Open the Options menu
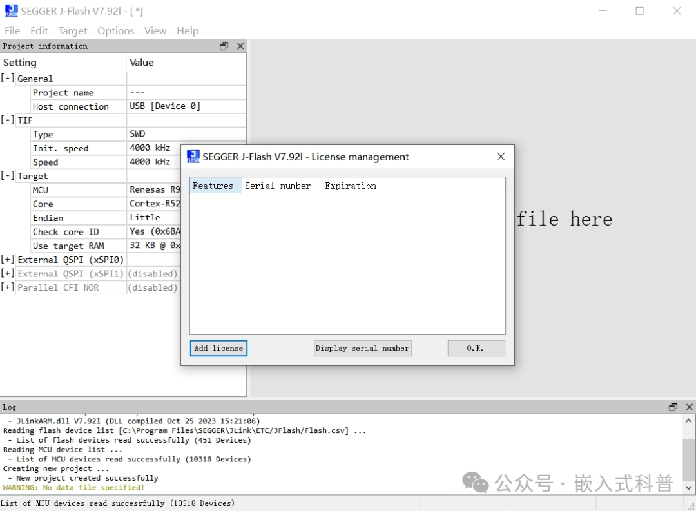 116,31
